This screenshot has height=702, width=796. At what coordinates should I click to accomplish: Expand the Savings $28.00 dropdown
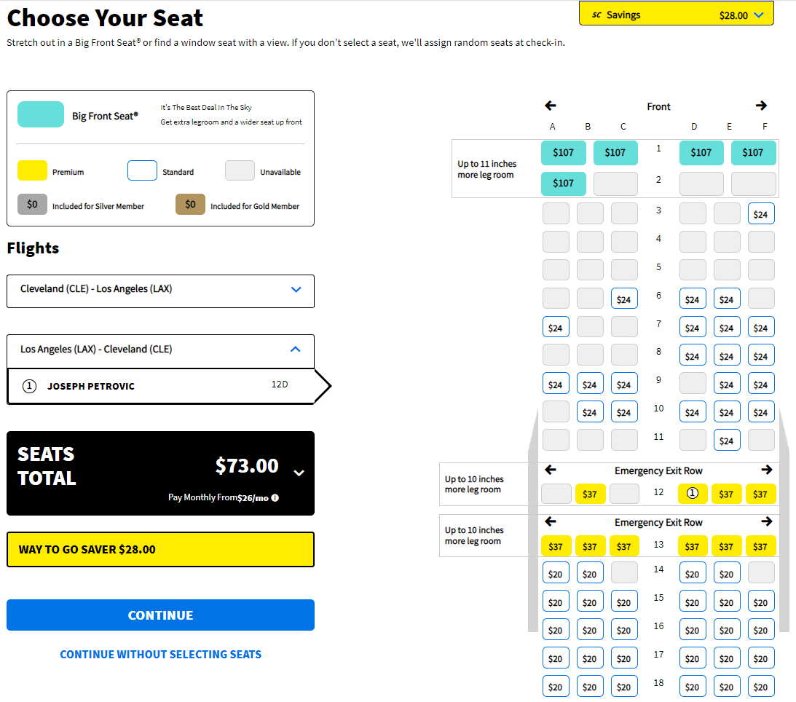(758, 15)
